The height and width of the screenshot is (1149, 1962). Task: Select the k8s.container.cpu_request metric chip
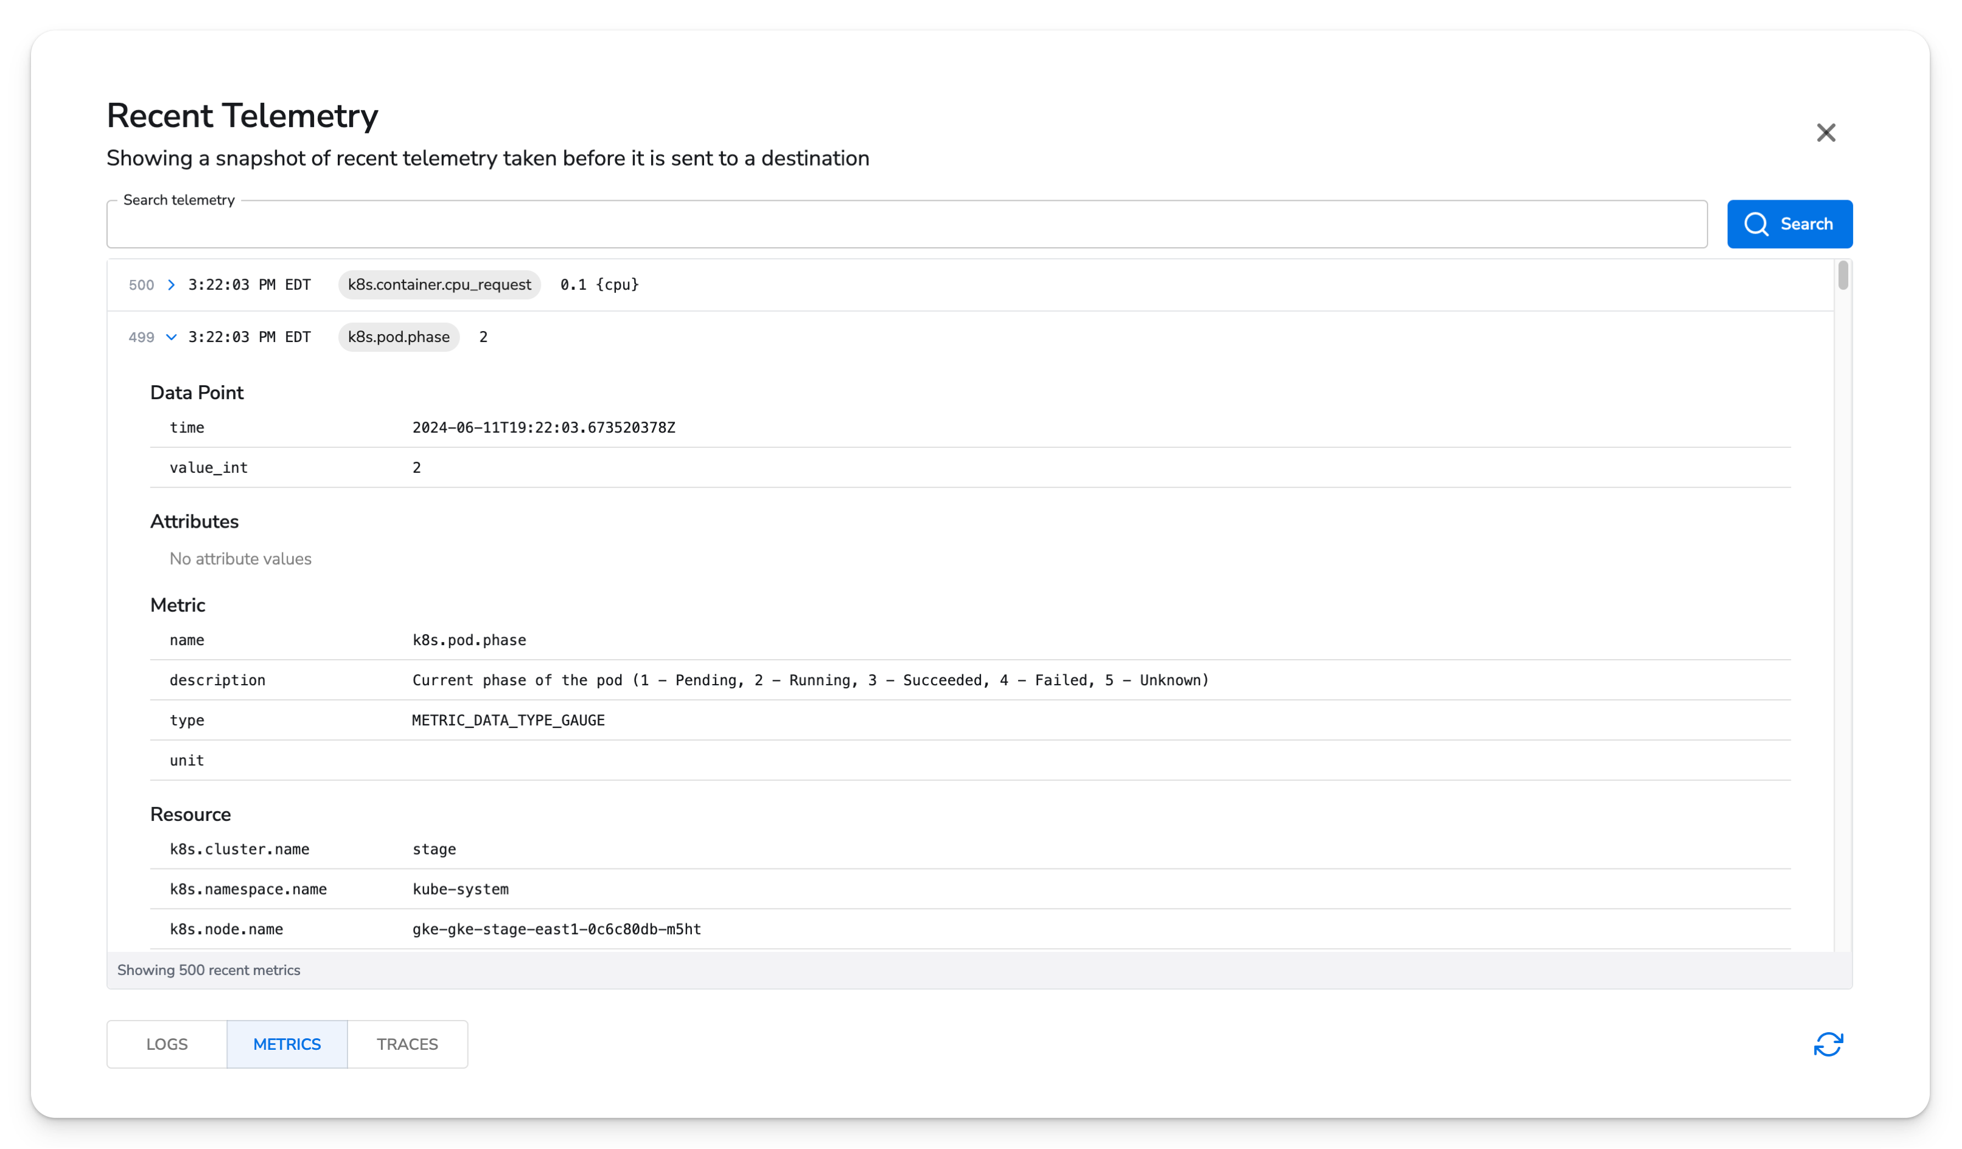439,284
